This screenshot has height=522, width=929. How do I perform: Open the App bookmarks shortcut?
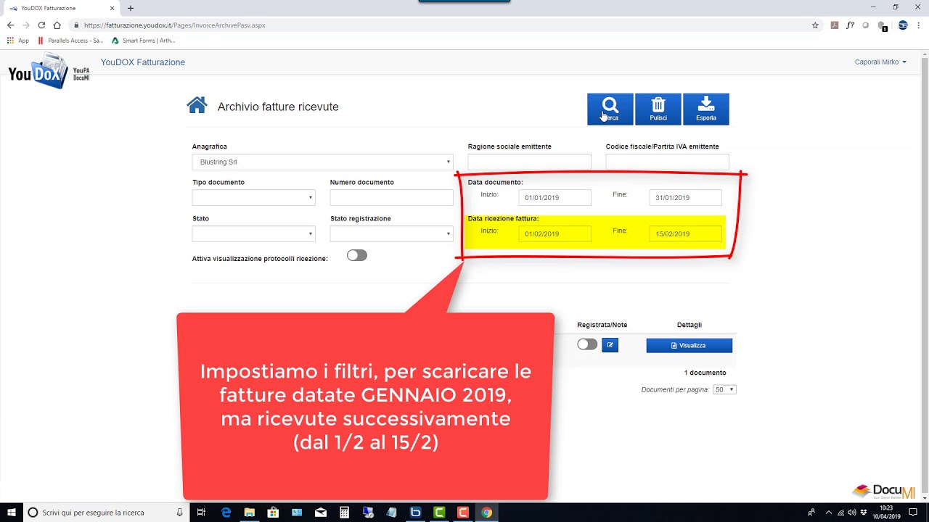pyautogui.click(x=18, y=41)
